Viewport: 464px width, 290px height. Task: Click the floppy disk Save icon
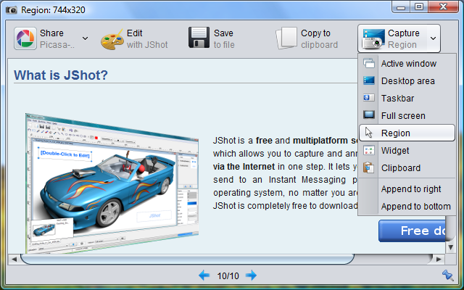199,38
